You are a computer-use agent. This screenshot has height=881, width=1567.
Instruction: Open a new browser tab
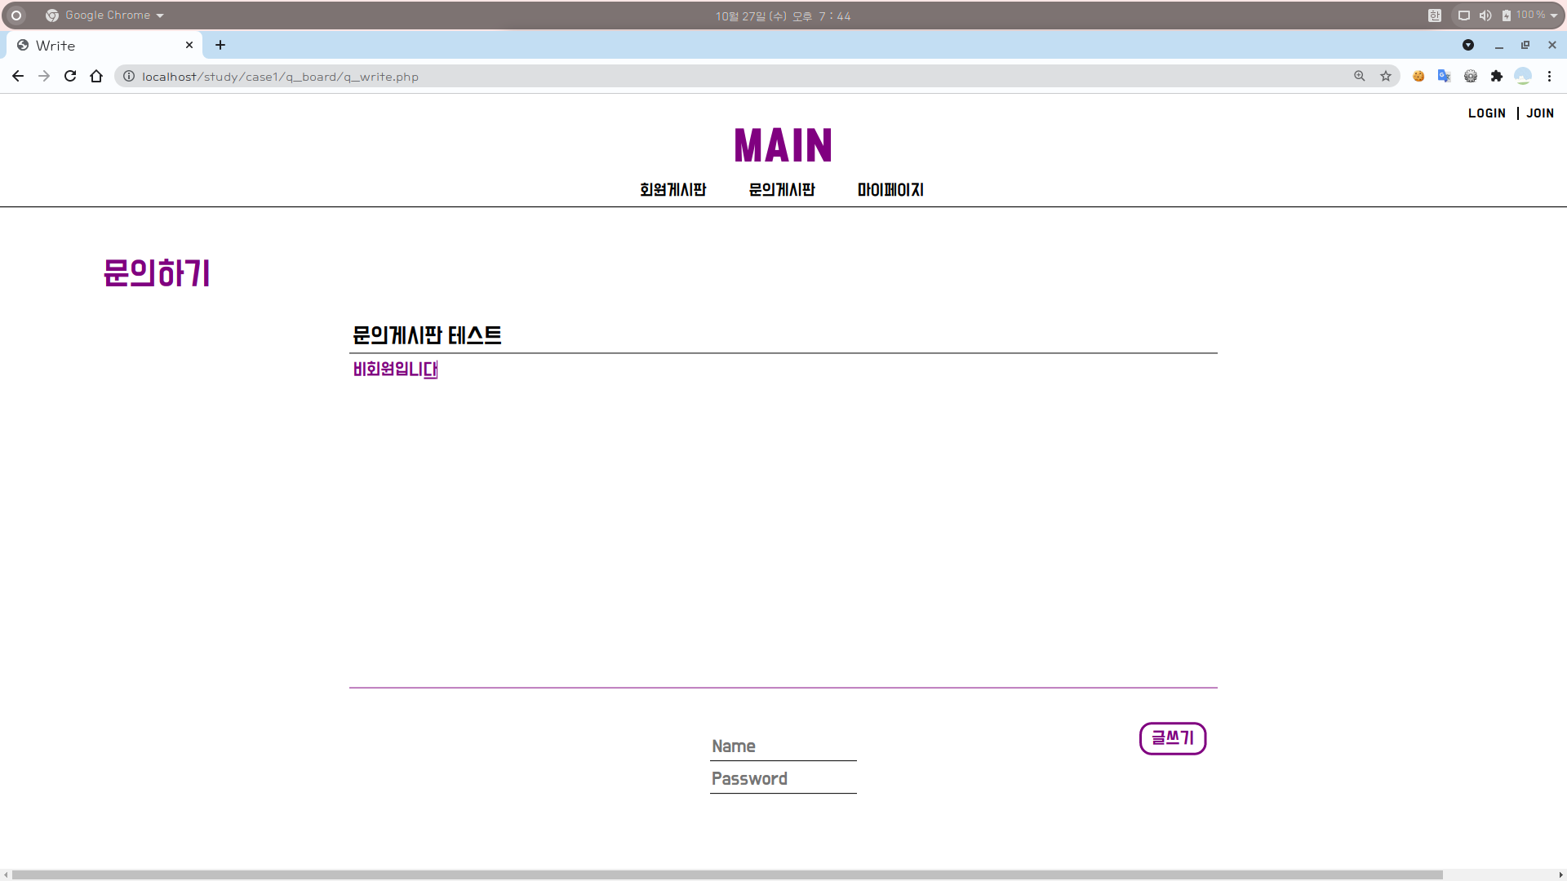[220, 46]
